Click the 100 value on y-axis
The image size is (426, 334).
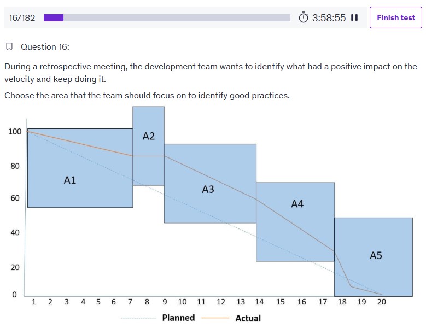pos(15,132)
